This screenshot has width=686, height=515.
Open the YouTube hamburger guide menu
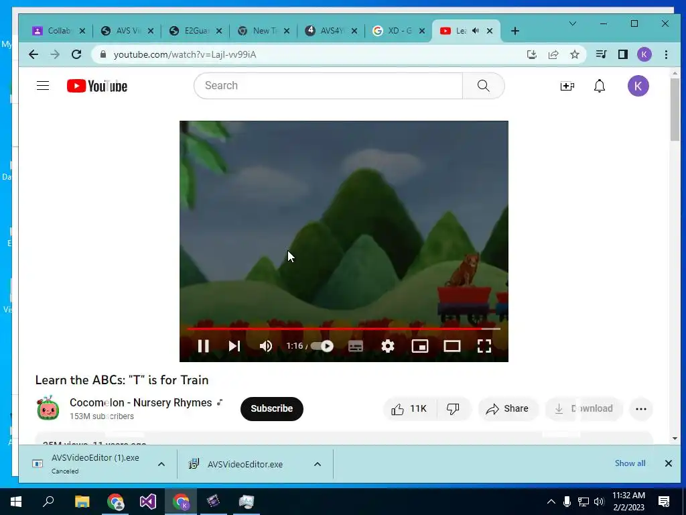tap(43, 85)
